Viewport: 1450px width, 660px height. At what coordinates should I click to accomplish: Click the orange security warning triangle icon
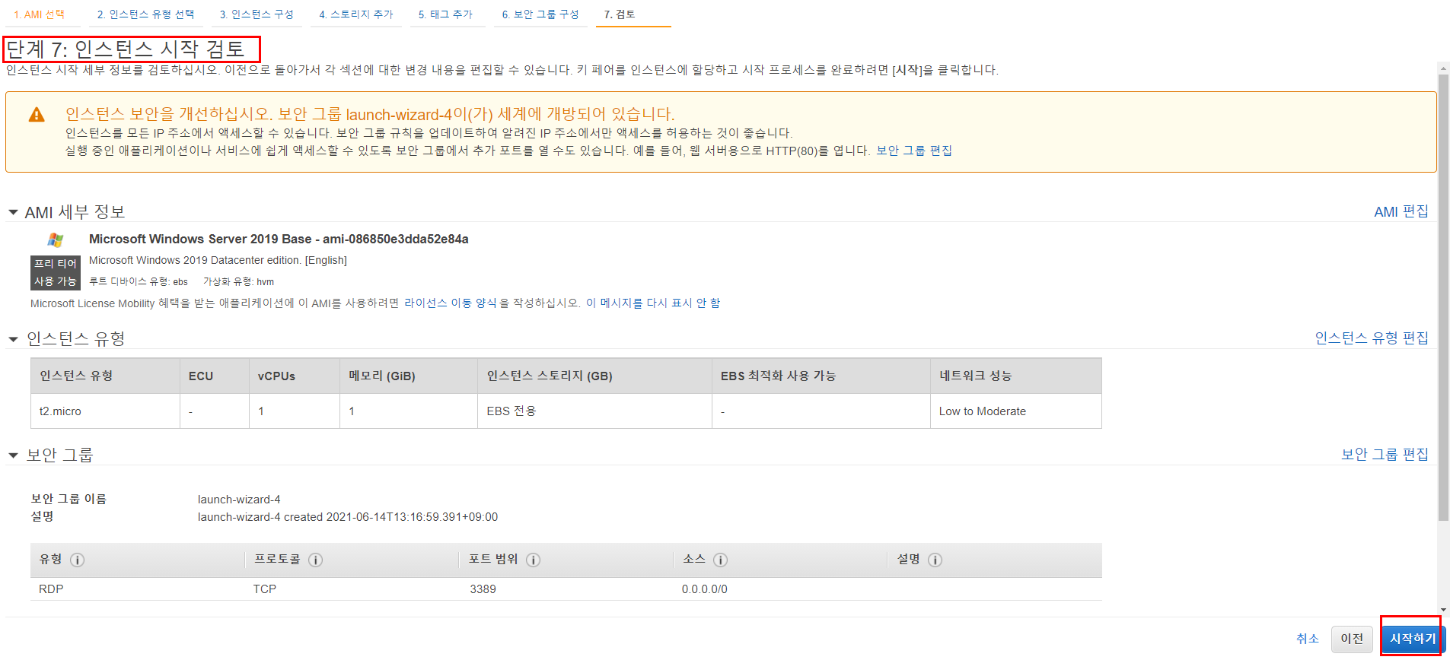tap(37, 115)
